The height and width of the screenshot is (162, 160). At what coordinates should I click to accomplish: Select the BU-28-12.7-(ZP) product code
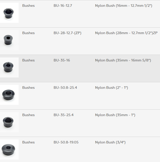tap(67, 33)
